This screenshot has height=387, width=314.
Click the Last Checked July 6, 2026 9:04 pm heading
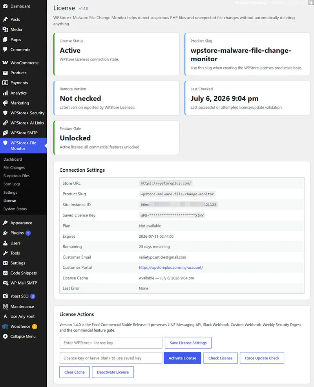pyautogui.click(x=225, y=99)
